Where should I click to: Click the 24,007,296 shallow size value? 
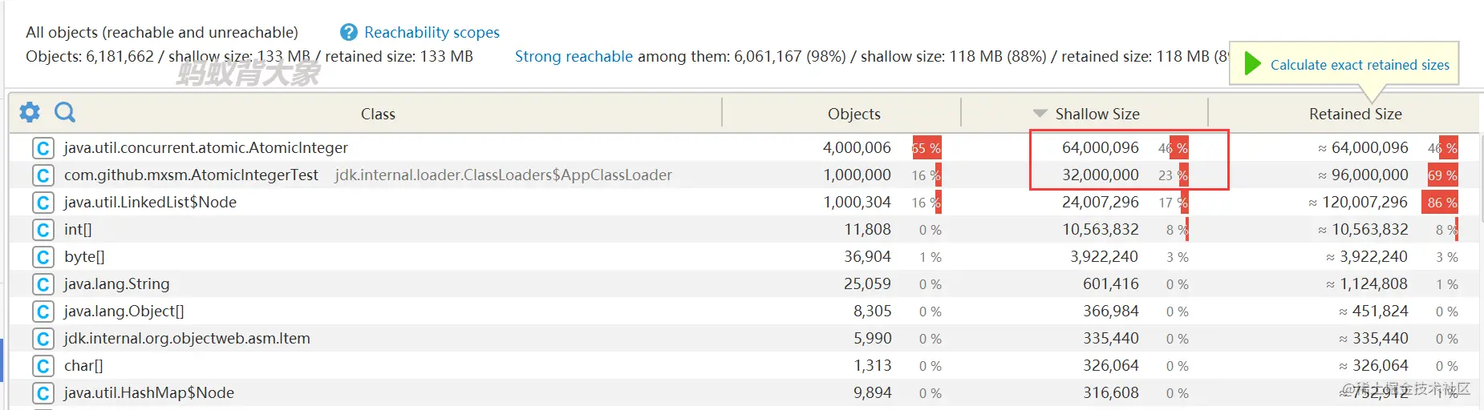tap(1101, 203)
